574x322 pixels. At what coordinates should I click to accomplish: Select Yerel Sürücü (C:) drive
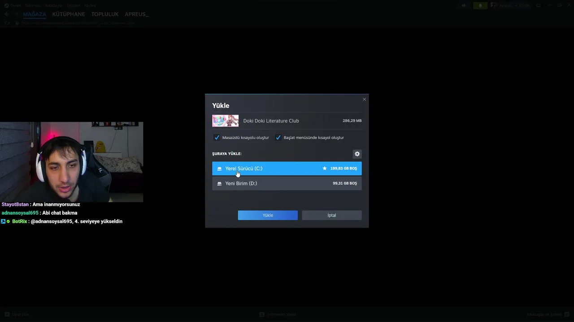click(287, 169)
